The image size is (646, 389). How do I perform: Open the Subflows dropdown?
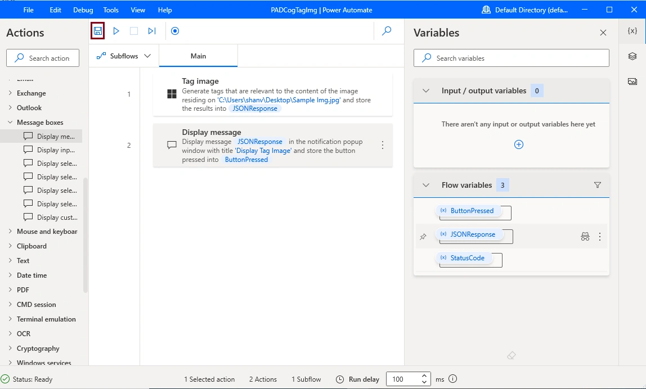click(124, 56)
